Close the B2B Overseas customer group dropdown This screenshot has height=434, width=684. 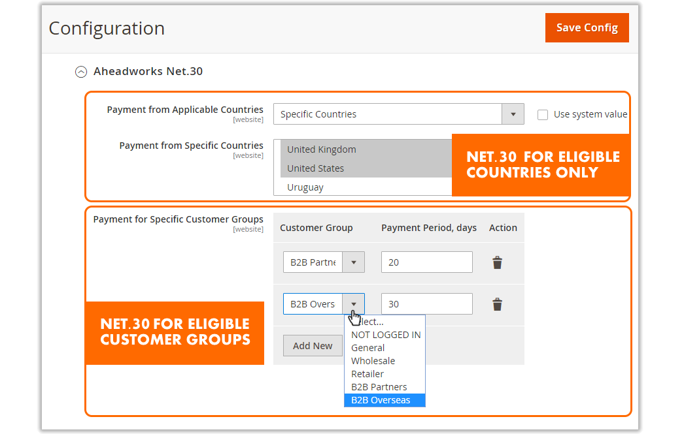tap(324, 304)
